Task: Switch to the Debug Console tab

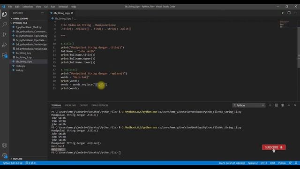Action: [100, 105]
